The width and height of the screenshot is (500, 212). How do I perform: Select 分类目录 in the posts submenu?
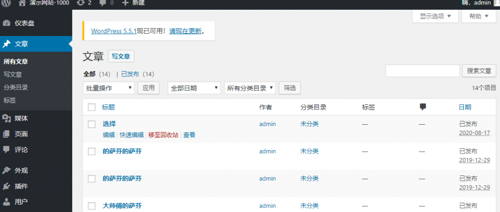tap(14, 88)
